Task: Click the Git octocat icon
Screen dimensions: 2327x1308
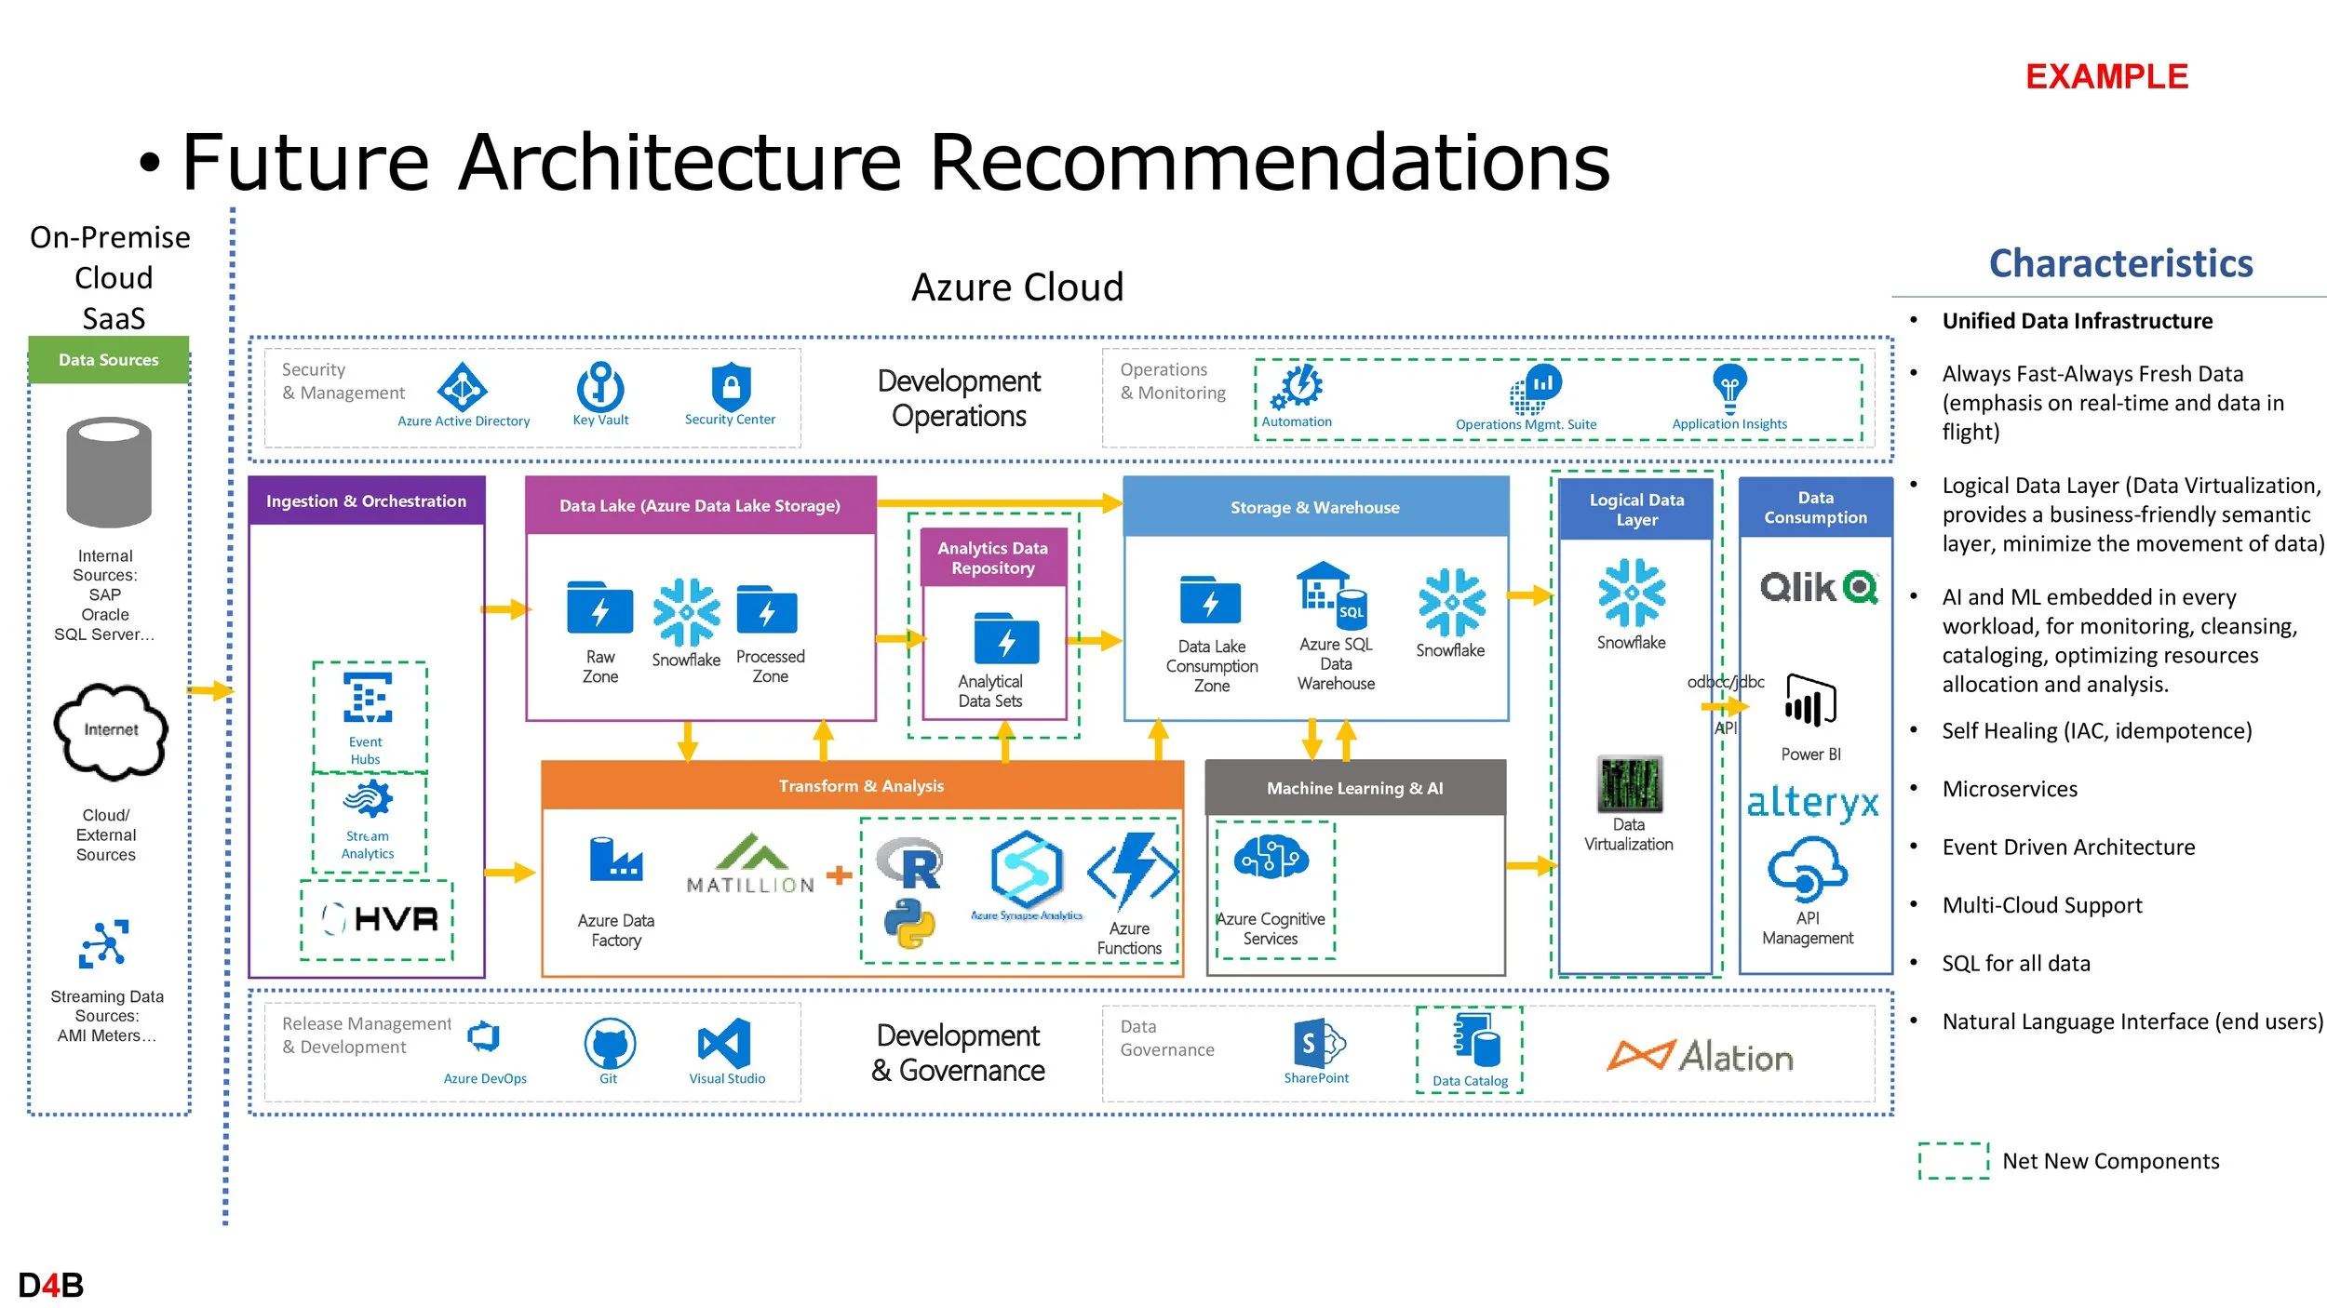Action: click(x=610, y=1043)
